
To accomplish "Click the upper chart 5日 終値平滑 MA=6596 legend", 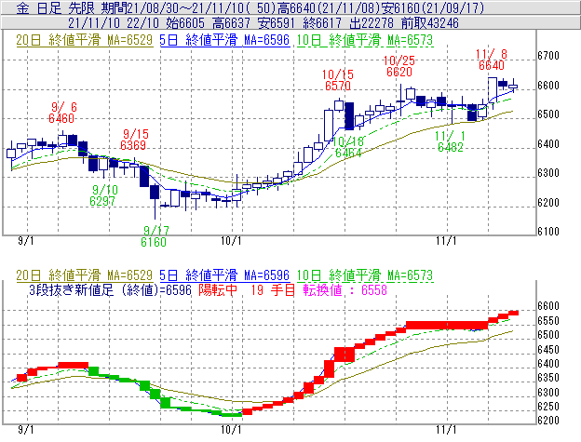I will point(224,40).
